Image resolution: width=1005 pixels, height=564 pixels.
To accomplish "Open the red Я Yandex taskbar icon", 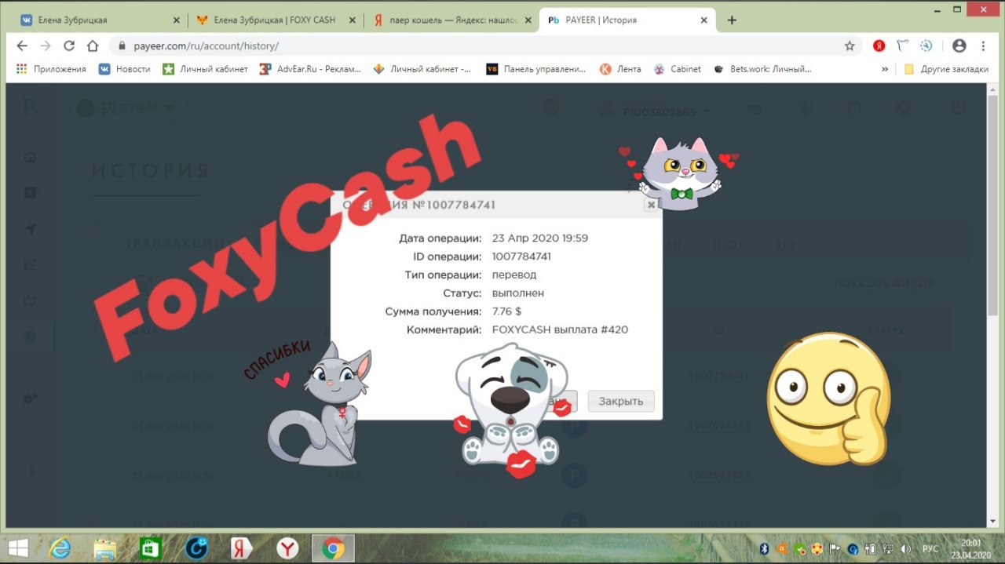I will point(242,548).
